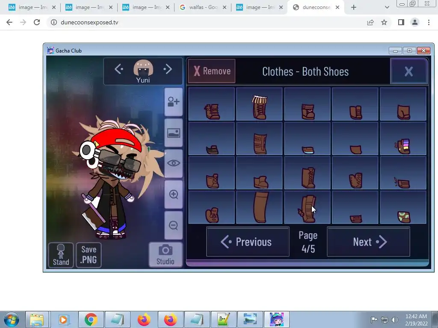Screen dimensions: 438x328
Task: Select the tall fringed lace-up boot
Action: 259,104
